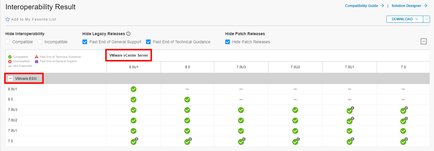Collapse the VMware ESXi row group
The height and width of the screenshot is (151, 434).
click(x=10, y=78)
